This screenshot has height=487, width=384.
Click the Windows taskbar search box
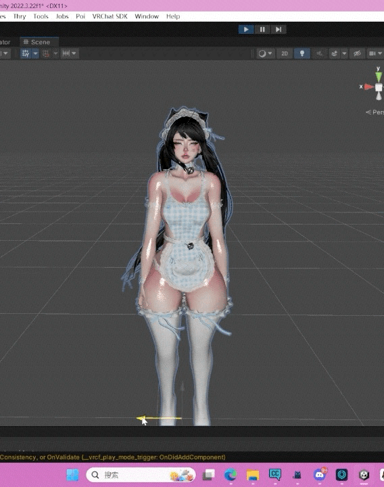tap(141, 475)
